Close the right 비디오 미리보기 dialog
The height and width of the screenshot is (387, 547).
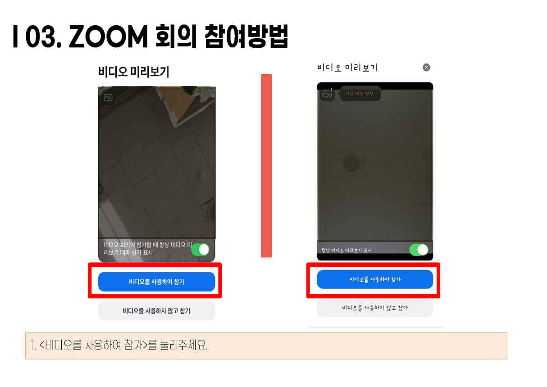tap(426, 67)
